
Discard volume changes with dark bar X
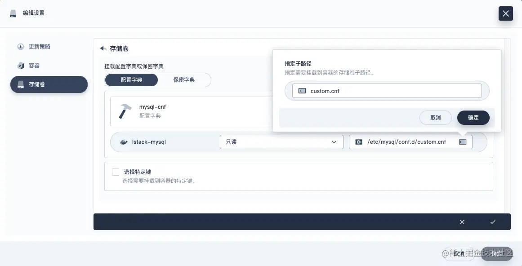462,222
